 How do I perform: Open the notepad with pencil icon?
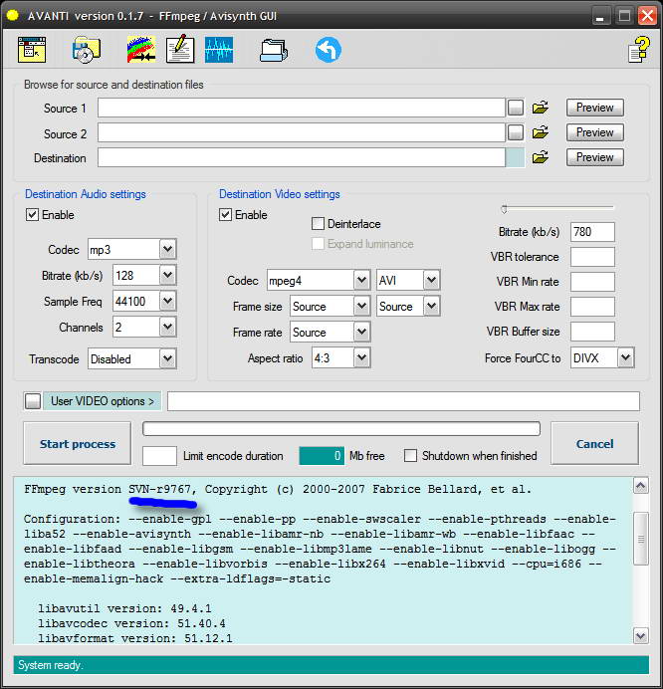(179, 49)
